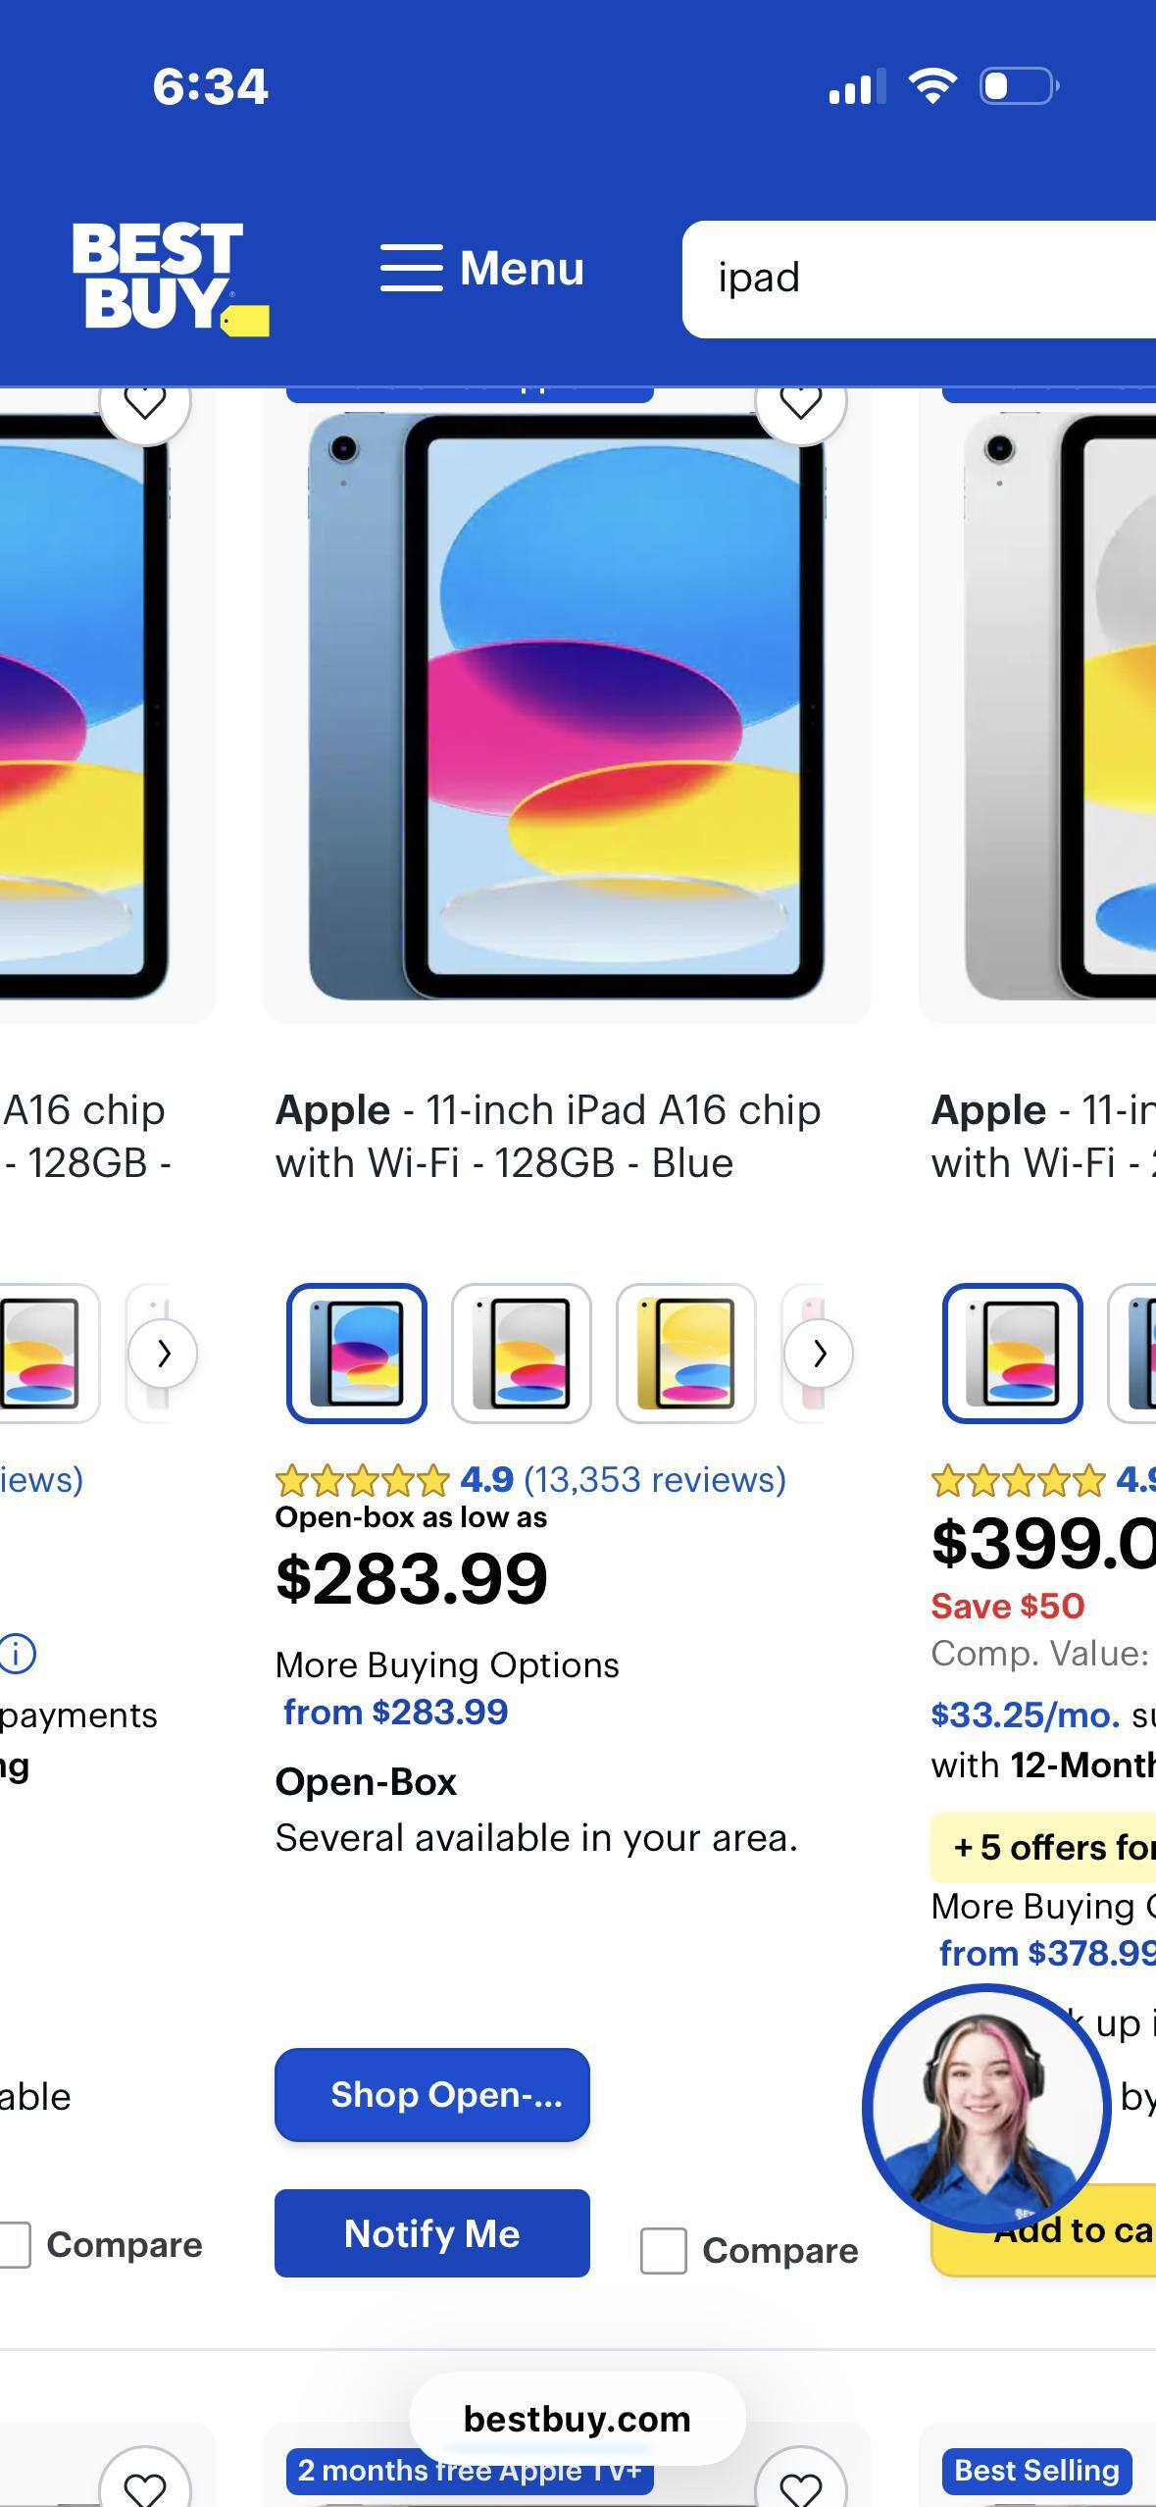The height and width of the screenshot is (2507, 1156).
Task: Check the Compare box on the leftmost product
Action: coord(14,2244)
